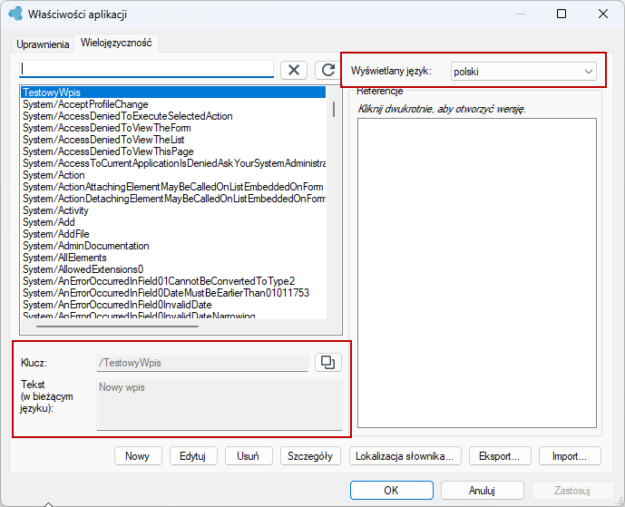Select System/AcceptProfileChange entry
Screen dimensions: 625x507
(173, 104)
